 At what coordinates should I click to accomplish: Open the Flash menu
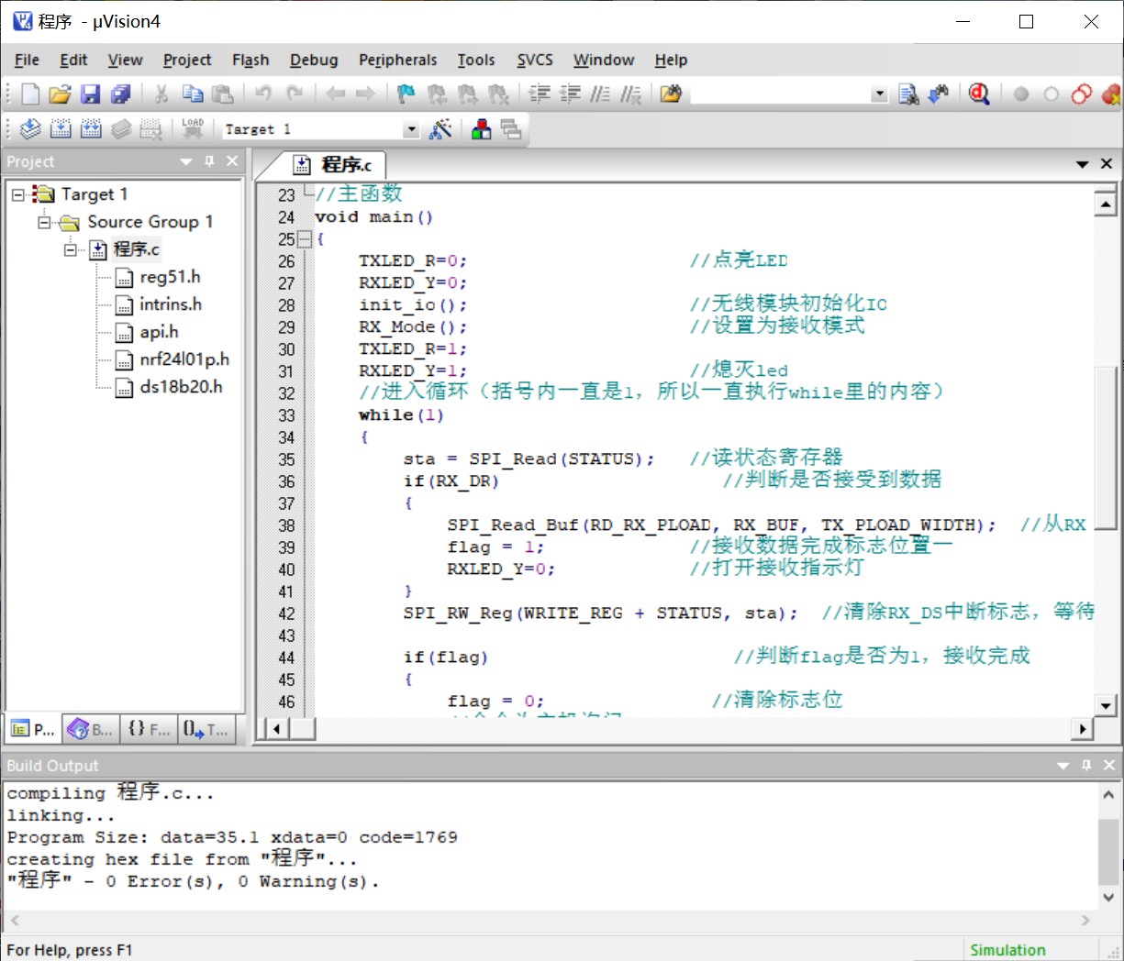tap(250, 60)
